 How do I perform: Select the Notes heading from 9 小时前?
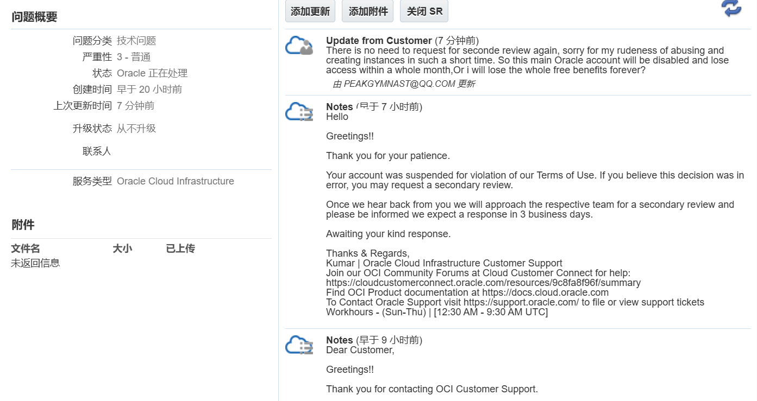click(x=340, y=340)
